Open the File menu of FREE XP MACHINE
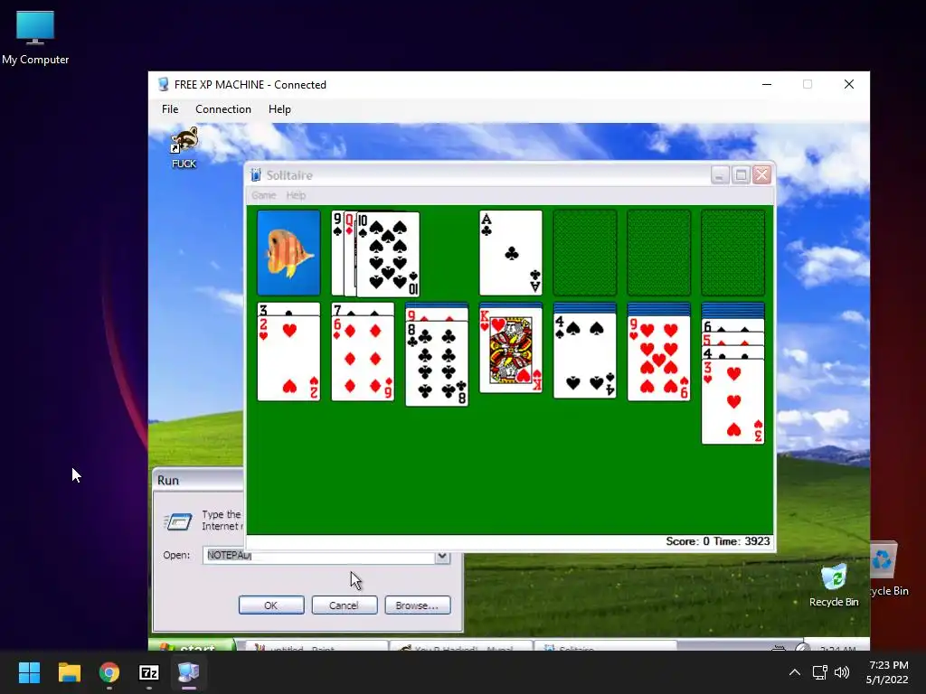The height and width of the screenshot is (694, 926). [x=170, y=109]
